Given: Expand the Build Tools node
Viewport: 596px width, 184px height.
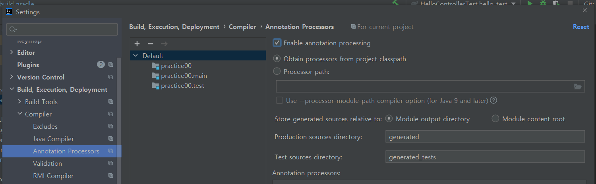Looking at the screenshot, I should [x=19, y=102].
